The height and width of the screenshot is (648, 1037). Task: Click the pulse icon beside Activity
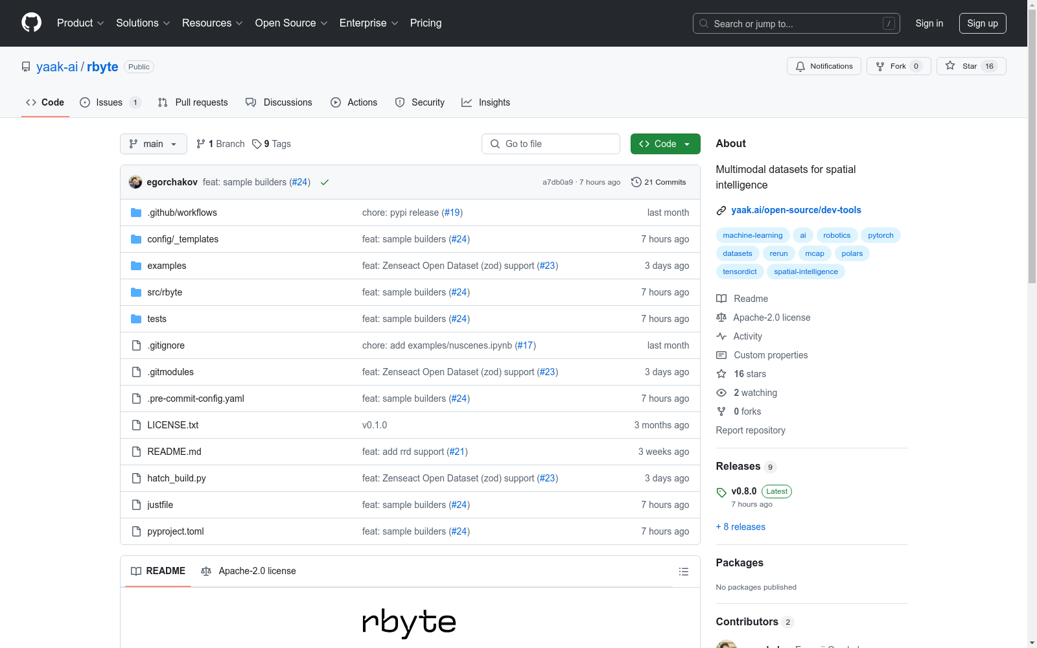[x=721, y=336]
